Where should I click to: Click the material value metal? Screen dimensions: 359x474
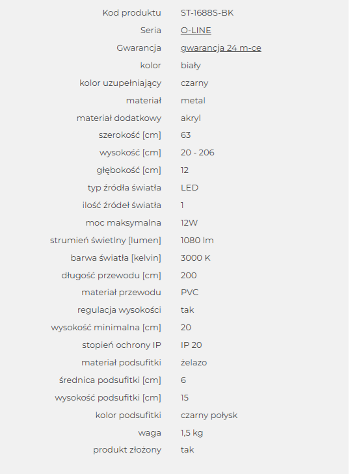(x=193, y=100)
